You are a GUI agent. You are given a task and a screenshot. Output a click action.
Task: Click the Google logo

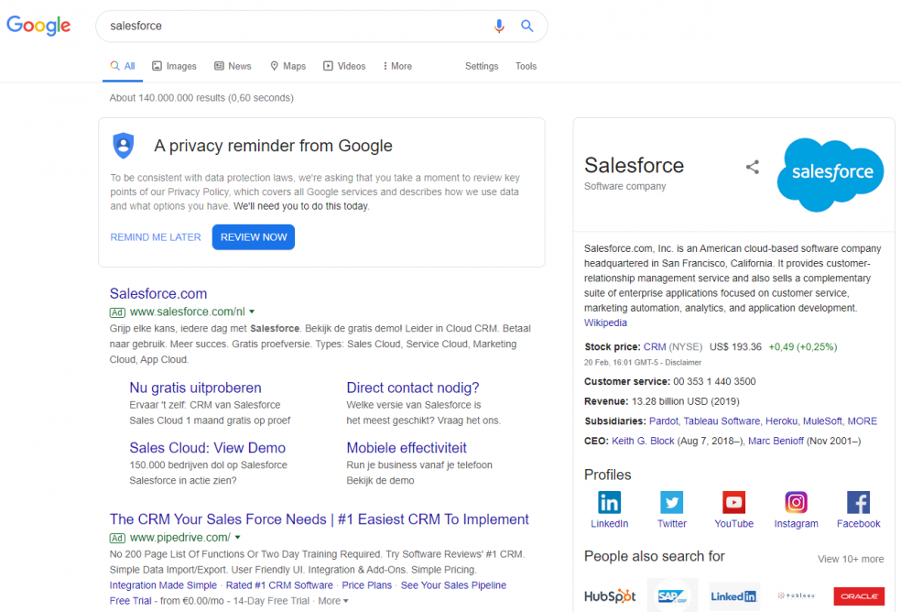click(x=38, y=26)
